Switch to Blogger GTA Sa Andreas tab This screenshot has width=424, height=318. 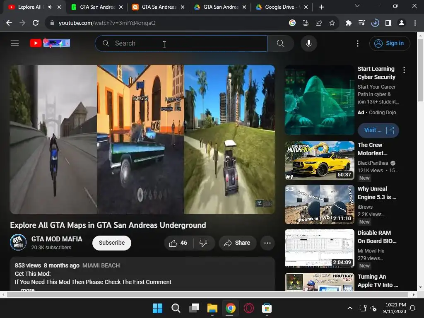click(159, 7)
